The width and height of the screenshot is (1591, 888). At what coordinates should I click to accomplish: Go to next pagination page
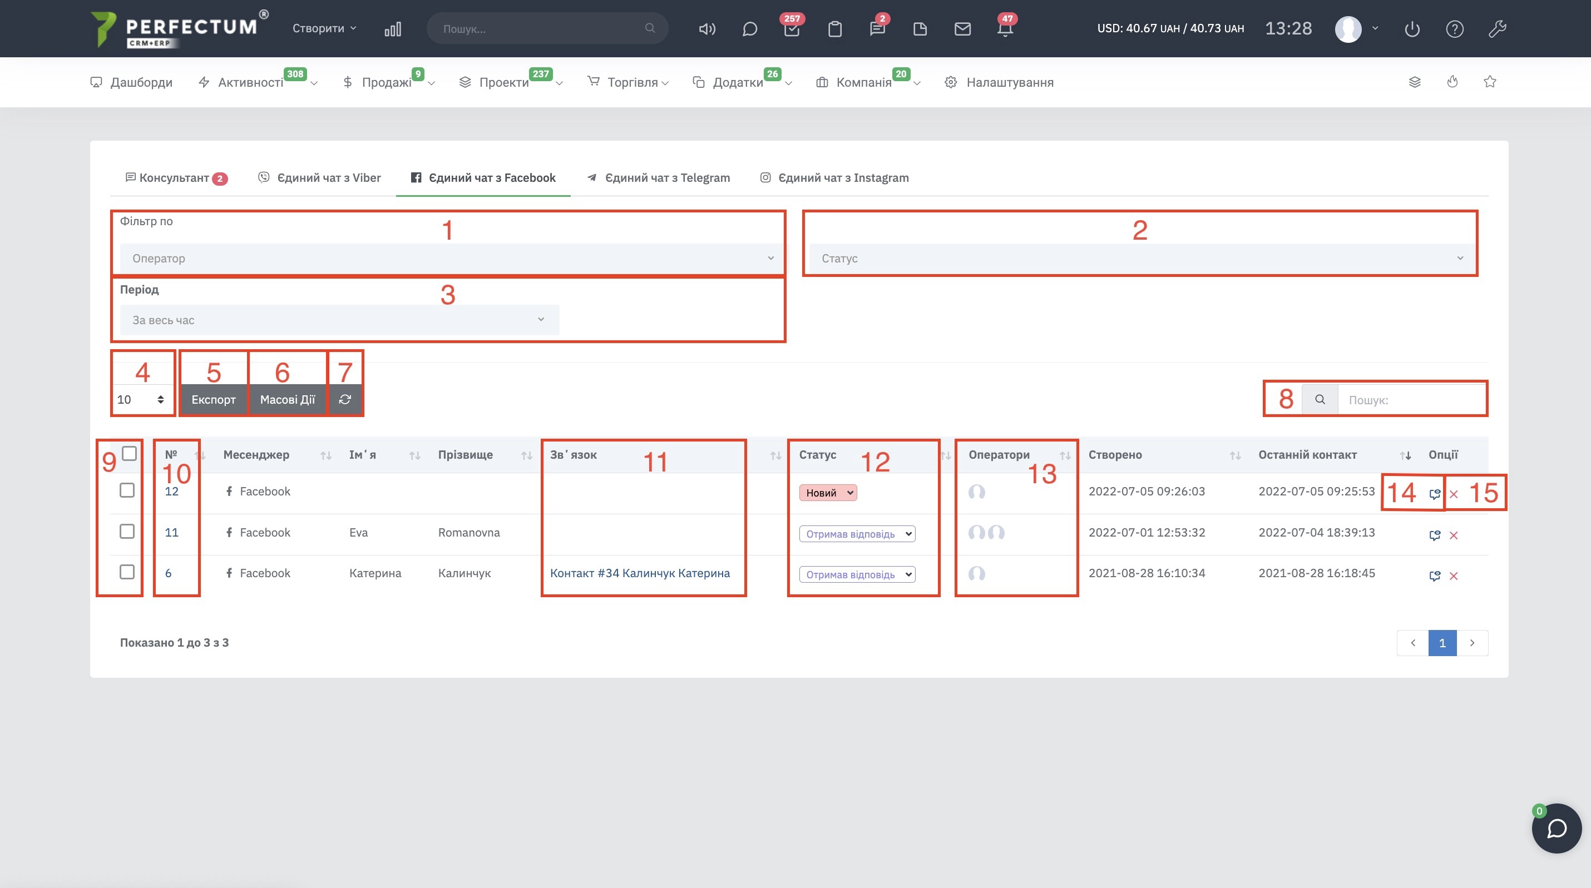[x=1473, y=643]
